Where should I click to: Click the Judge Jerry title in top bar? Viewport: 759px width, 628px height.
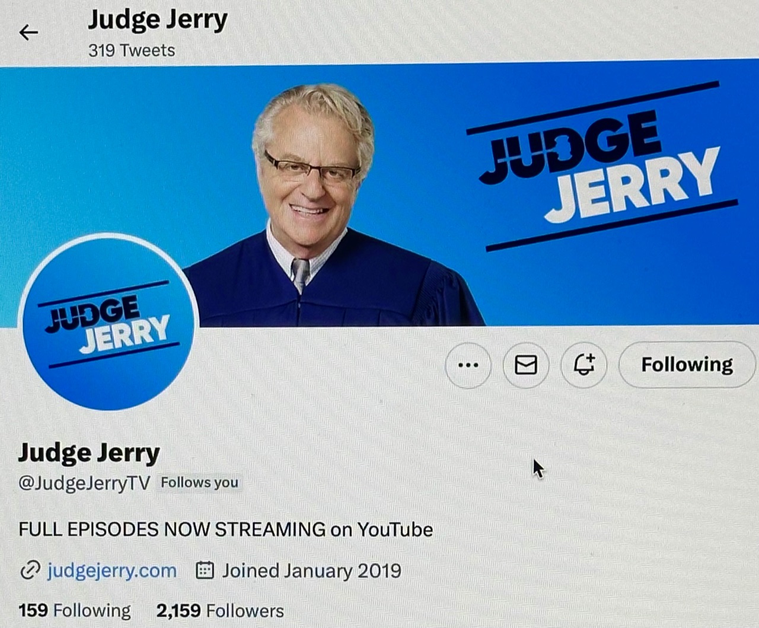point(158,19)
